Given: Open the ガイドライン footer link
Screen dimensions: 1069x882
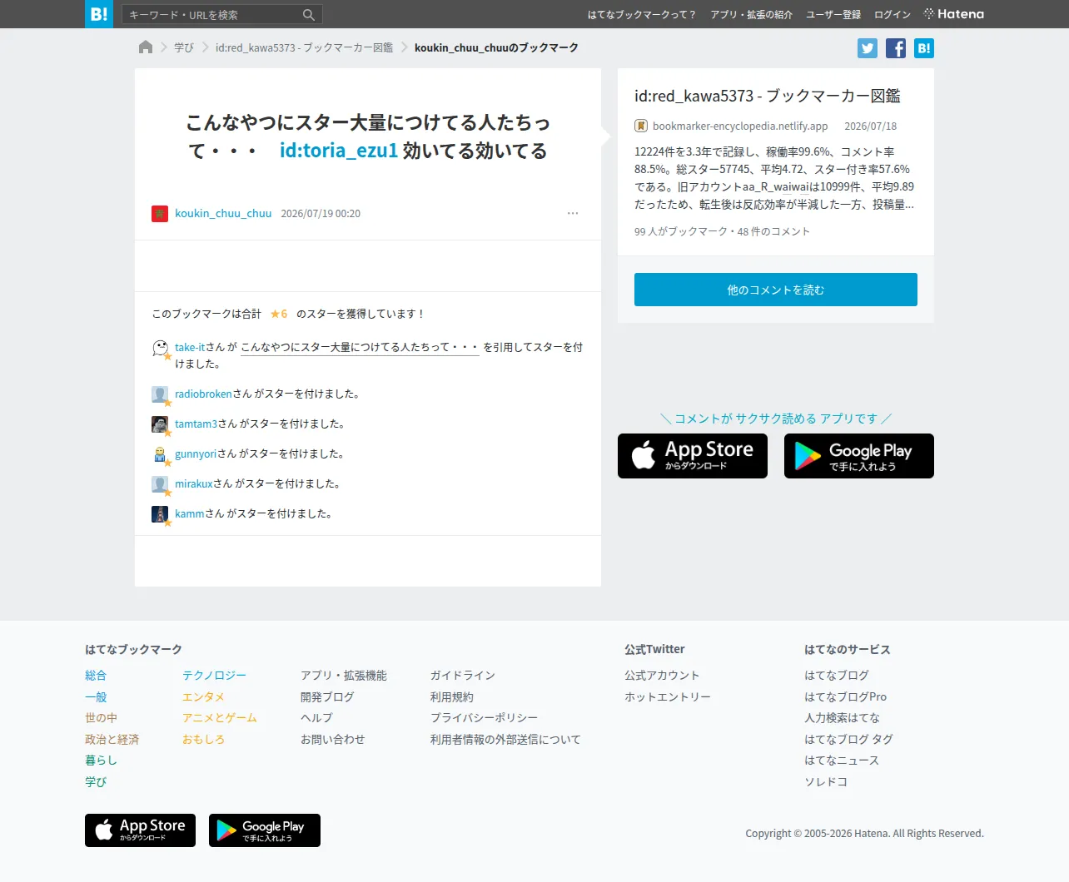Looking at the screenshot, I should 463,676.
